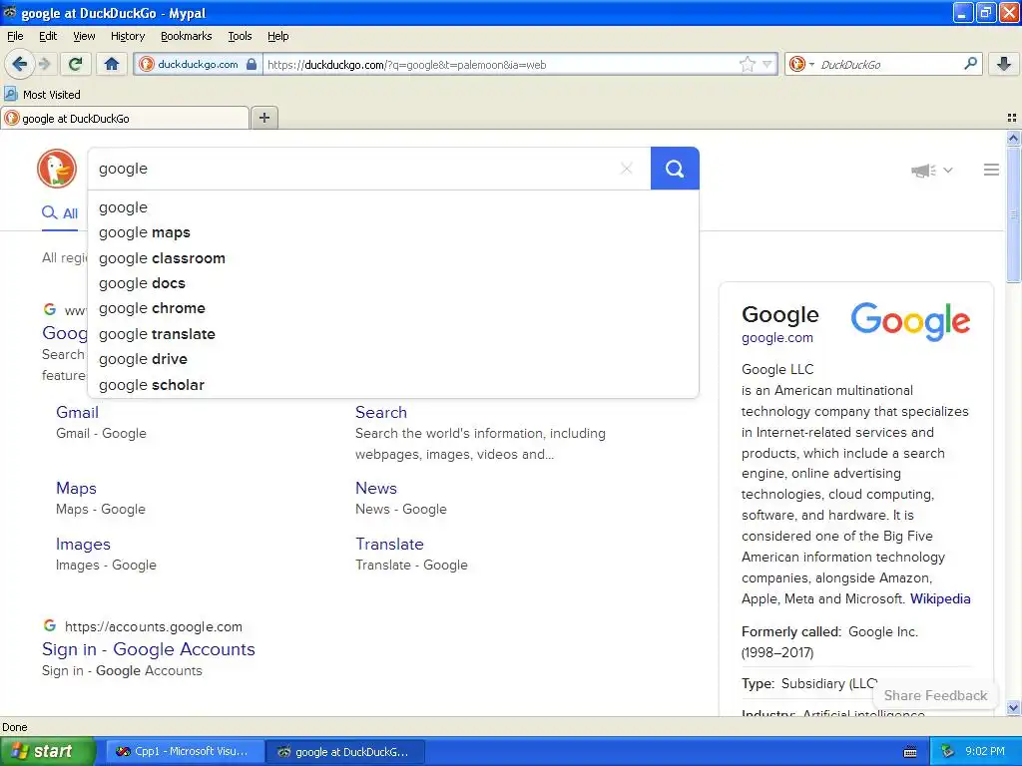The height and width of the screenshot is (766, 1022).
Task: Choose the 'google chrome' suggestion
Action: [x=393, y=308]
